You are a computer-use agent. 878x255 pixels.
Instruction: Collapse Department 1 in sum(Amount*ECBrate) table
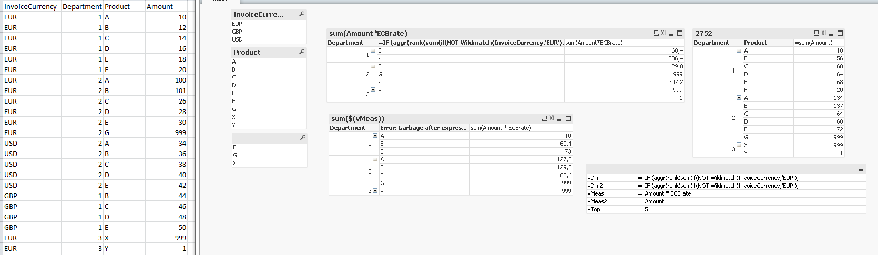click(373, 50)
